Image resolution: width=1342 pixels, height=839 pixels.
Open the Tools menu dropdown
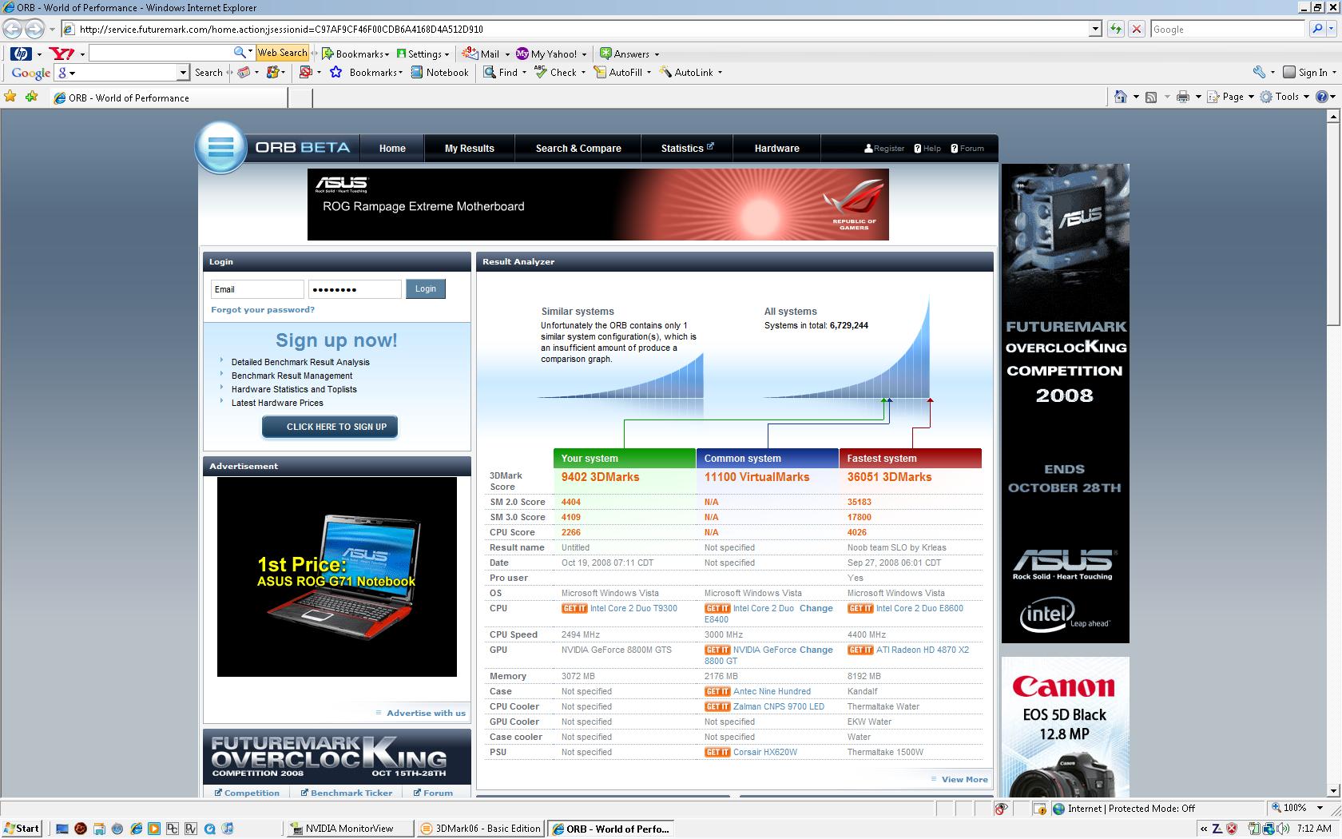click(1306, 97)
